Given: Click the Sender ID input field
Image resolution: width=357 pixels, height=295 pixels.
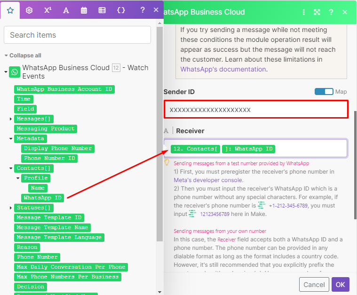Looking at the screenshot, I should tap(256, 110).
